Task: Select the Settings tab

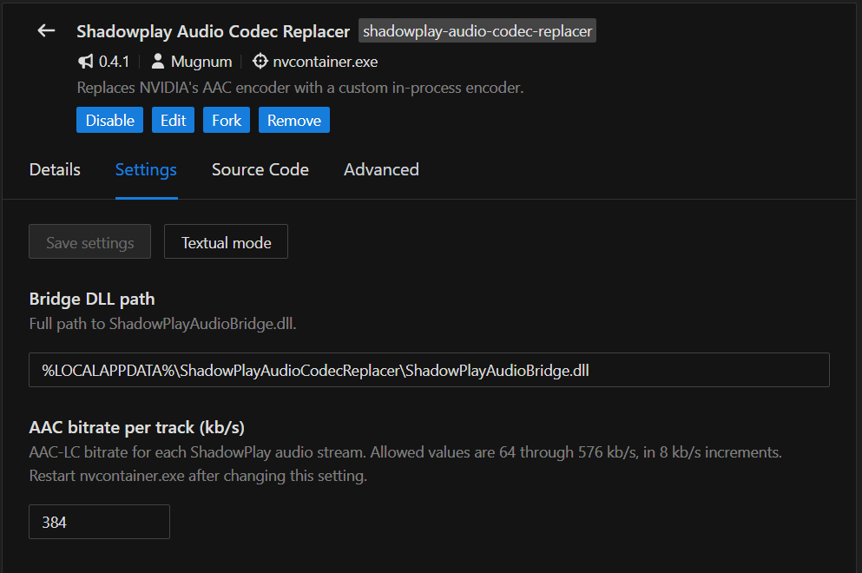Action: coord(146,169)
